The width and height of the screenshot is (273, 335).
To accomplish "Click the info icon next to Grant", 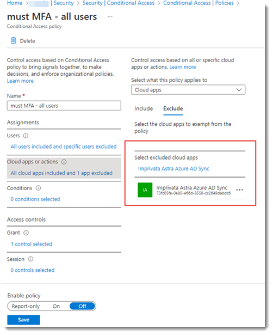I will (x=26, y=233).
